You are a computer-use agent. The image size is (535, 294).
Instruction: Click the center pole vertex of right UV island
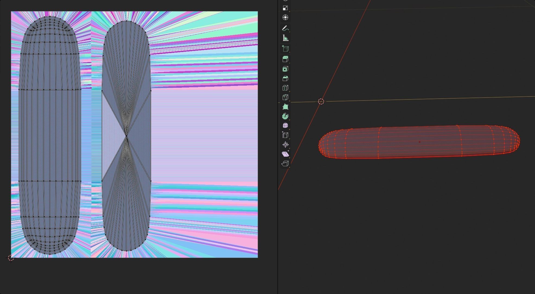point(126,136)
